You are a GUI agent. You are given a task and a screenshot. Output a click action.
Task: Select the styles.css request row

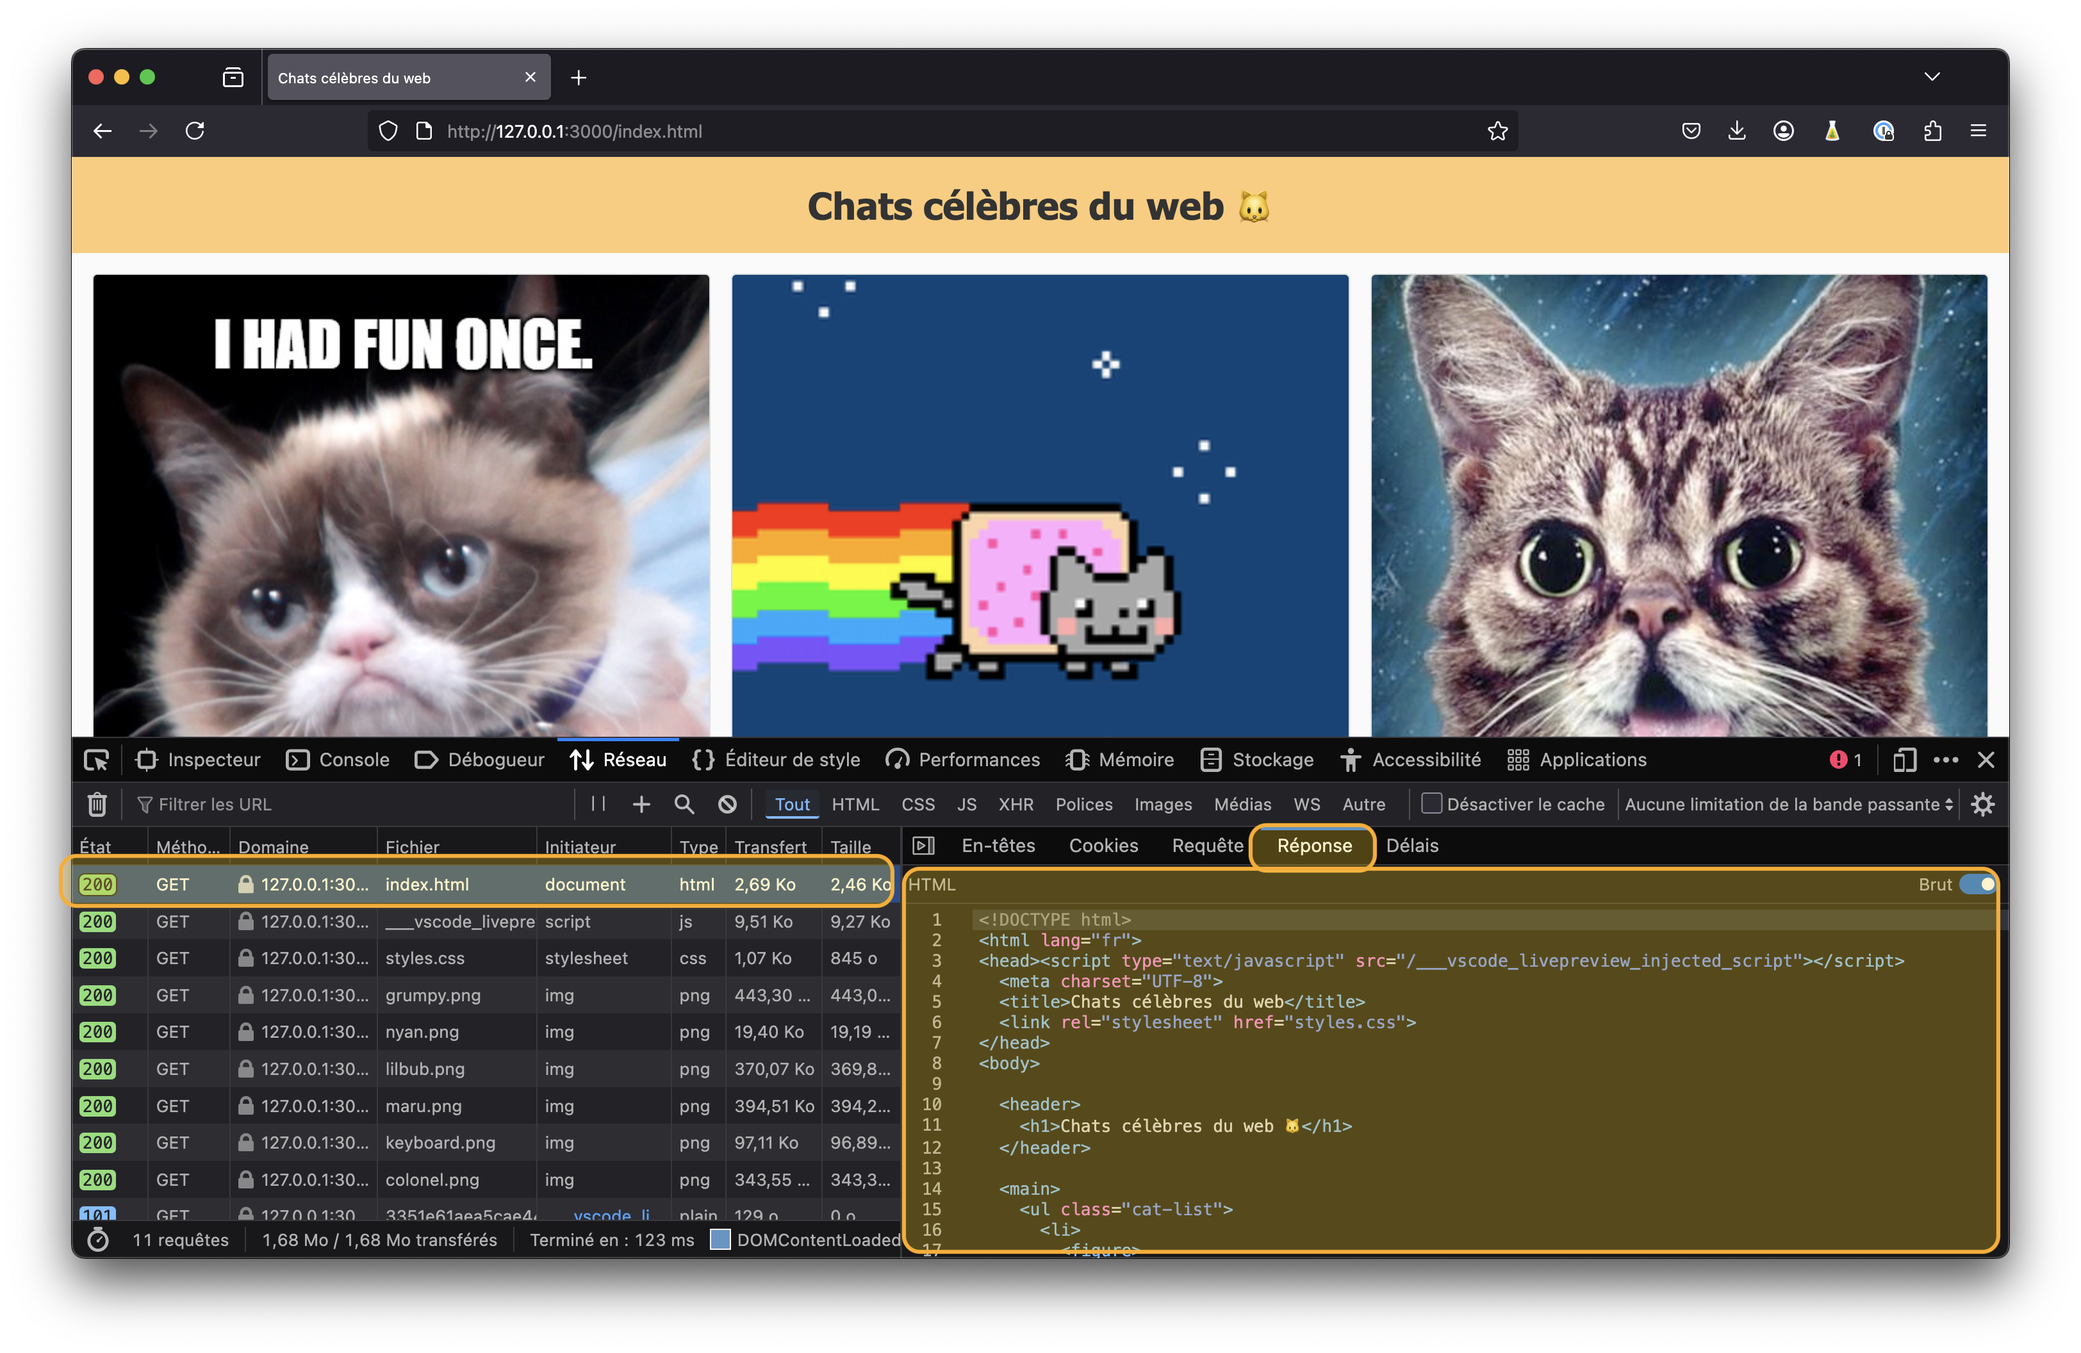[x=486, y=958]
